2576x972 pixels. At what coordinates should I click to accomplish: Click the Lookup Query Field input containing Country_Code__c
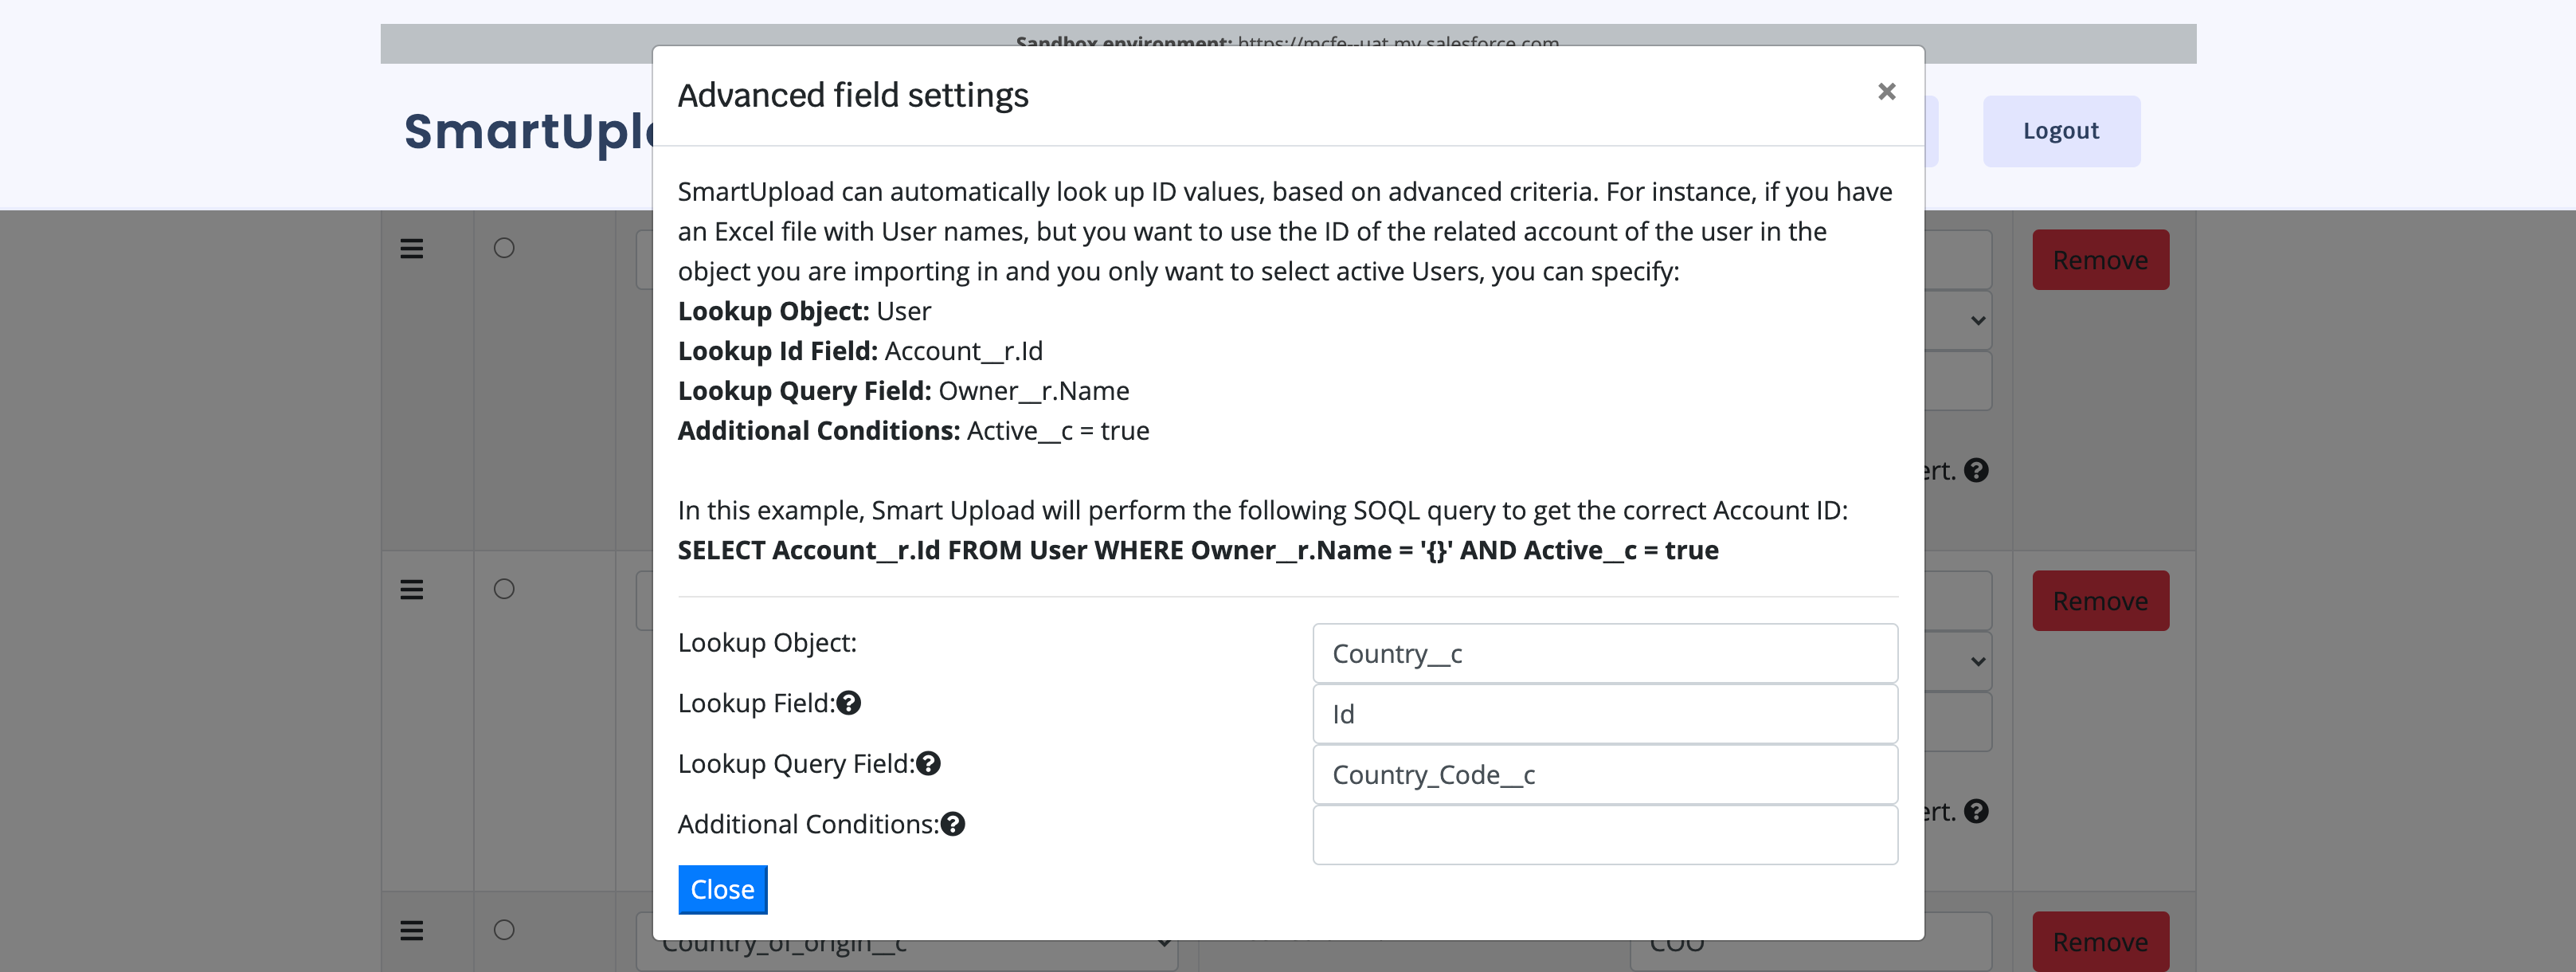pyautogui.click(x=1604, y=775)
